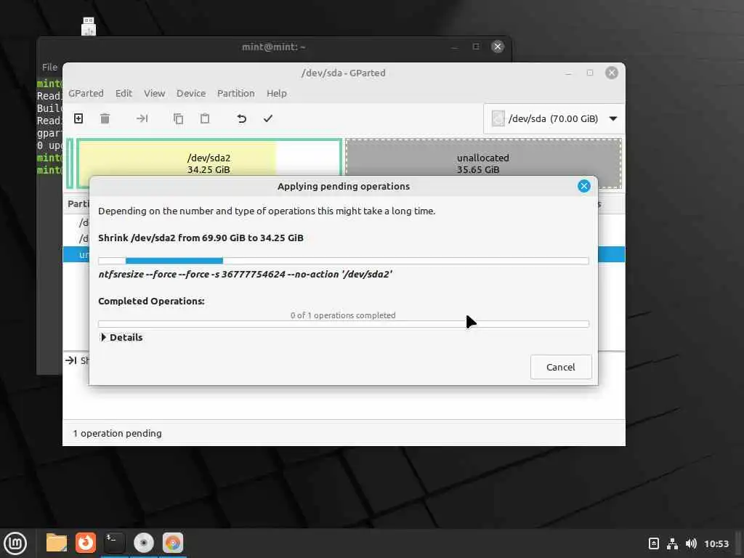Viewport: 744px width, 558px height.
Task: Close the mint@mint terminal window
Action: click(x=497, y=46)
